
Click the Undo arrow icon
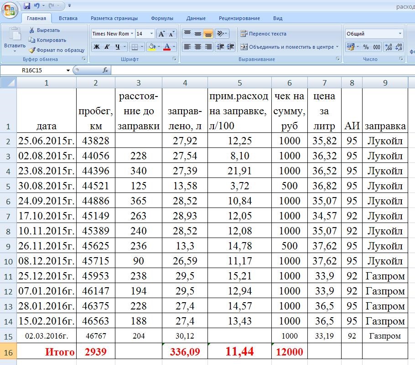37,6
